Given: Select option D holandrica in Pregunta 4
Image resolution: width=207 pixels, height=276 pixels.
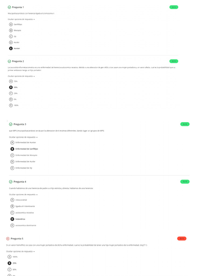Looking at the screenshot, I should [12, 219].
